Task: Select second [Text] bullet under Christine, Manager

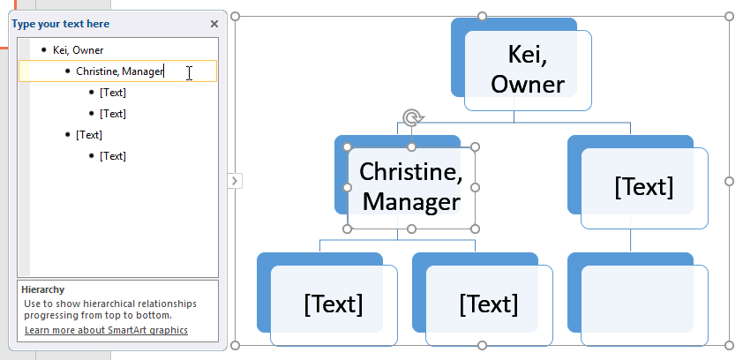Action: 112,113
